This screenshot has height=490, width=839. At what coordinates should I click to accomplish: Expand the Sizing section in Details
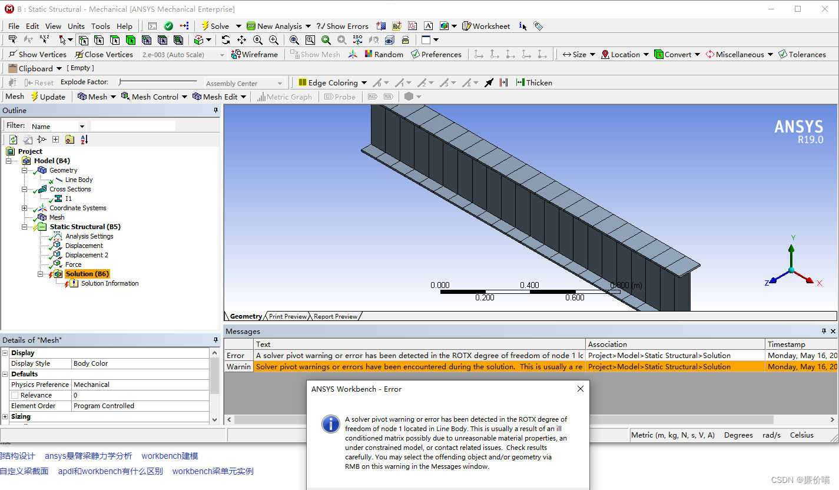pyautogui.click(x=5, y=416)
